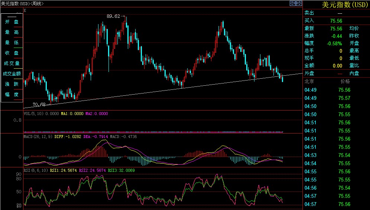Click 成交金额 in the K-line data box

point(12,74)
